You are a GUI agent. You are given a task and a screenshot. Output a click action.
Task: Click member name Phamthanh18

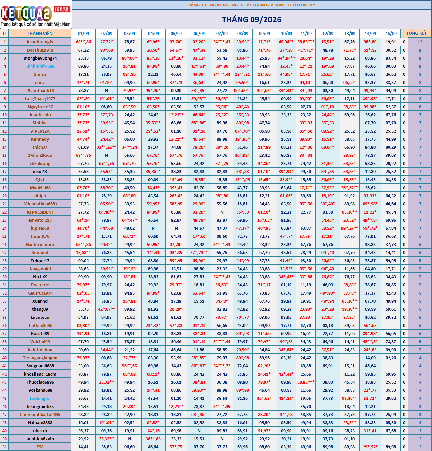[40, 90]
